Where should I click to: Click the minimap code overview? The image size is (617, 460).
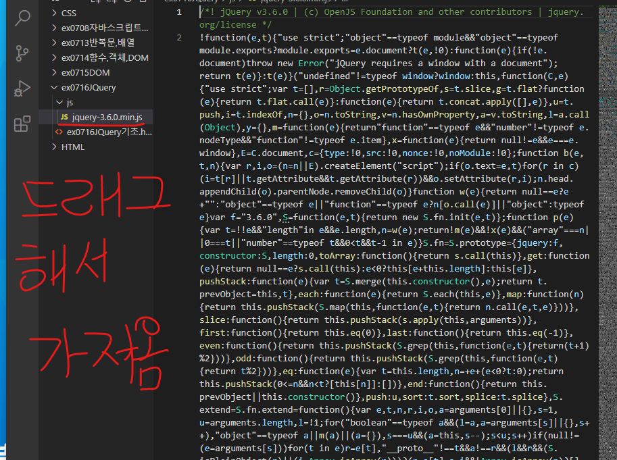608,232
